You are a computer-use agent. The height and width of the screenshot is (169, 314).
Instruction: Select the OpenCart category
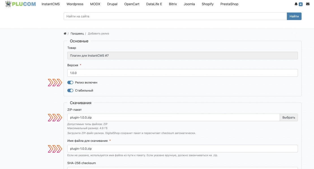coord(132,4)
